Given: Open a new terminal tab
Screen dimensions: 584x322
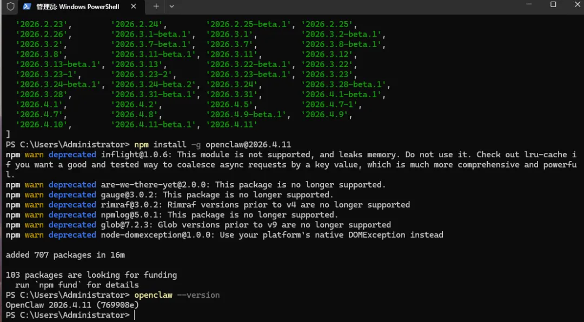Looking at the screenshot, I should coord(156,6).
